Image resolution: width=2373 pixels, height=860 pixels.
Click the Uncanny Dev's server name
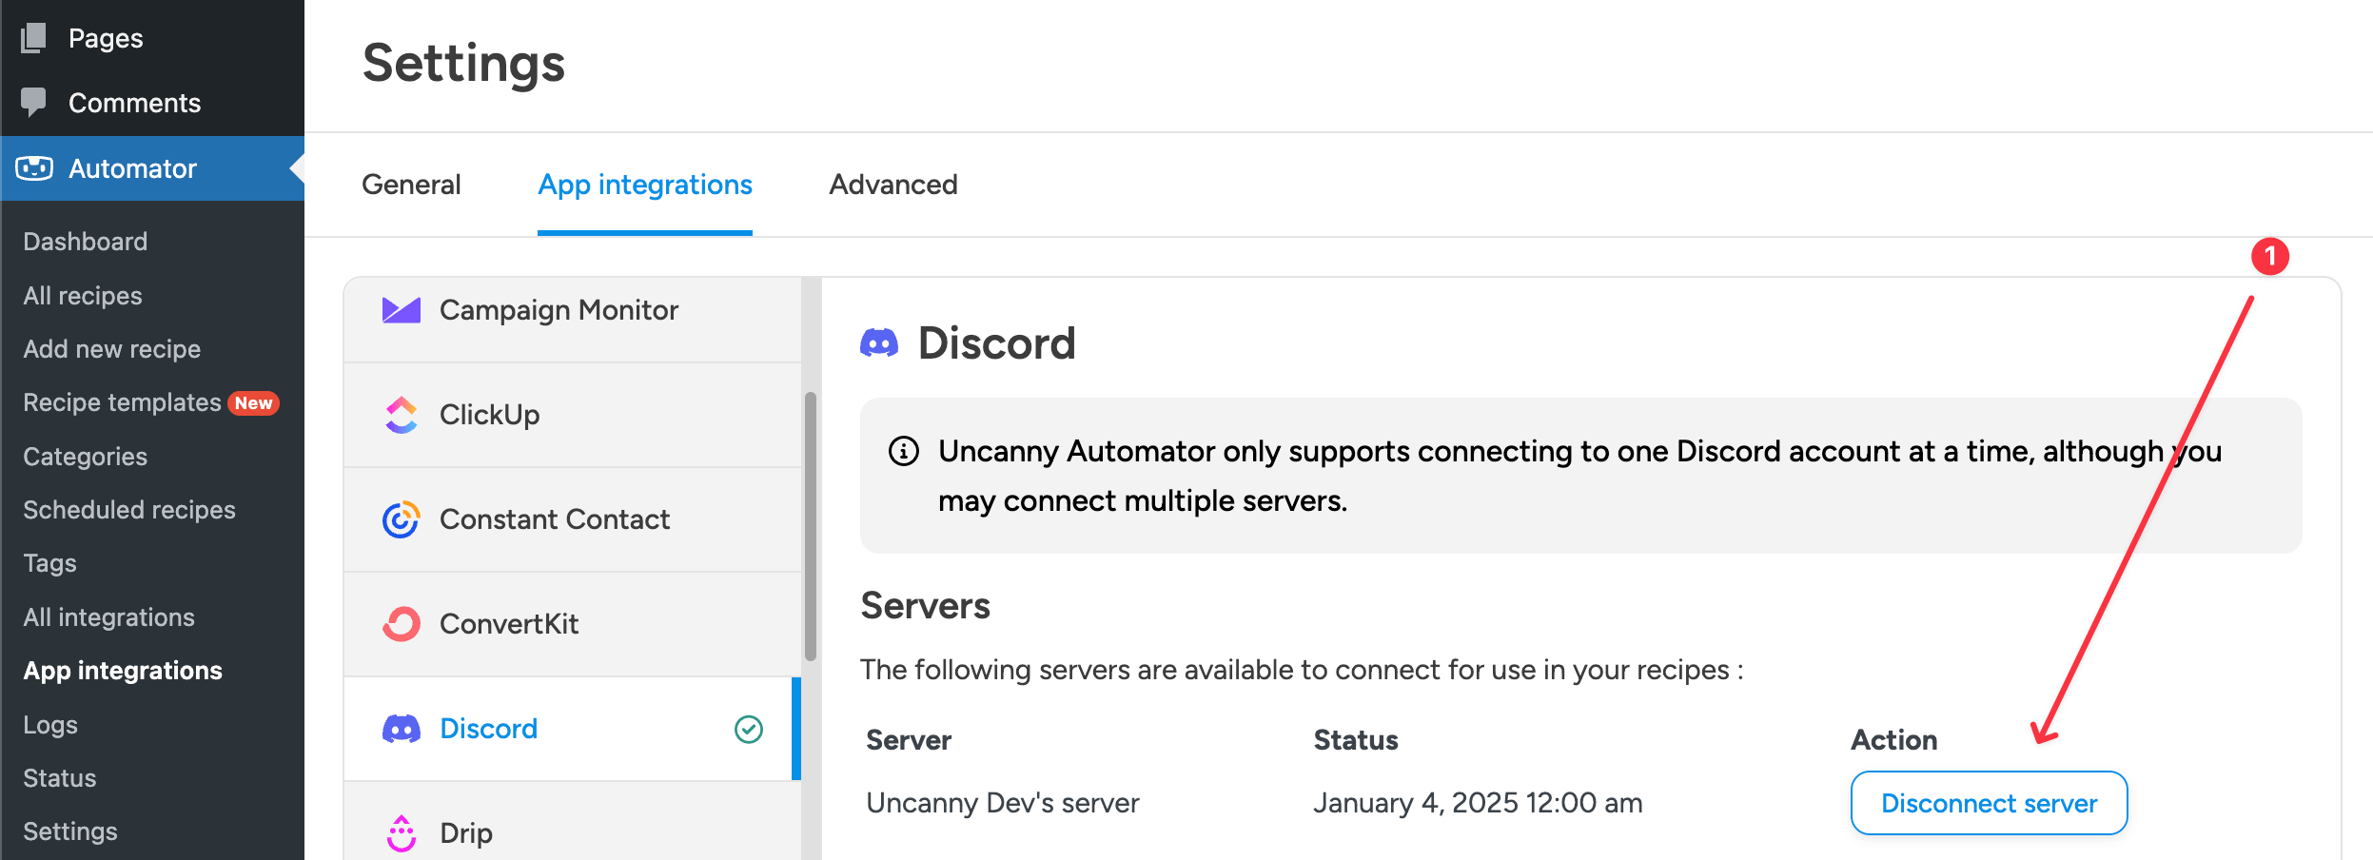1002,803
